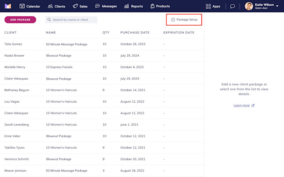Focus the Search by name or client field
This screenshot has width=284, height=177.
pyautogui.click(x=71, y=19)
